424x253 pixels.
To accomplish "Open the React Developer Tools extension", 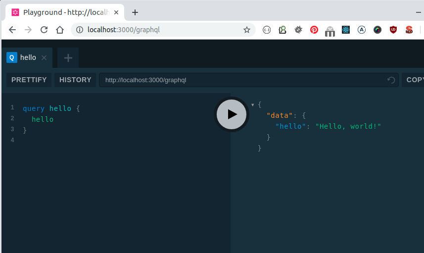I will click(345, 30).
